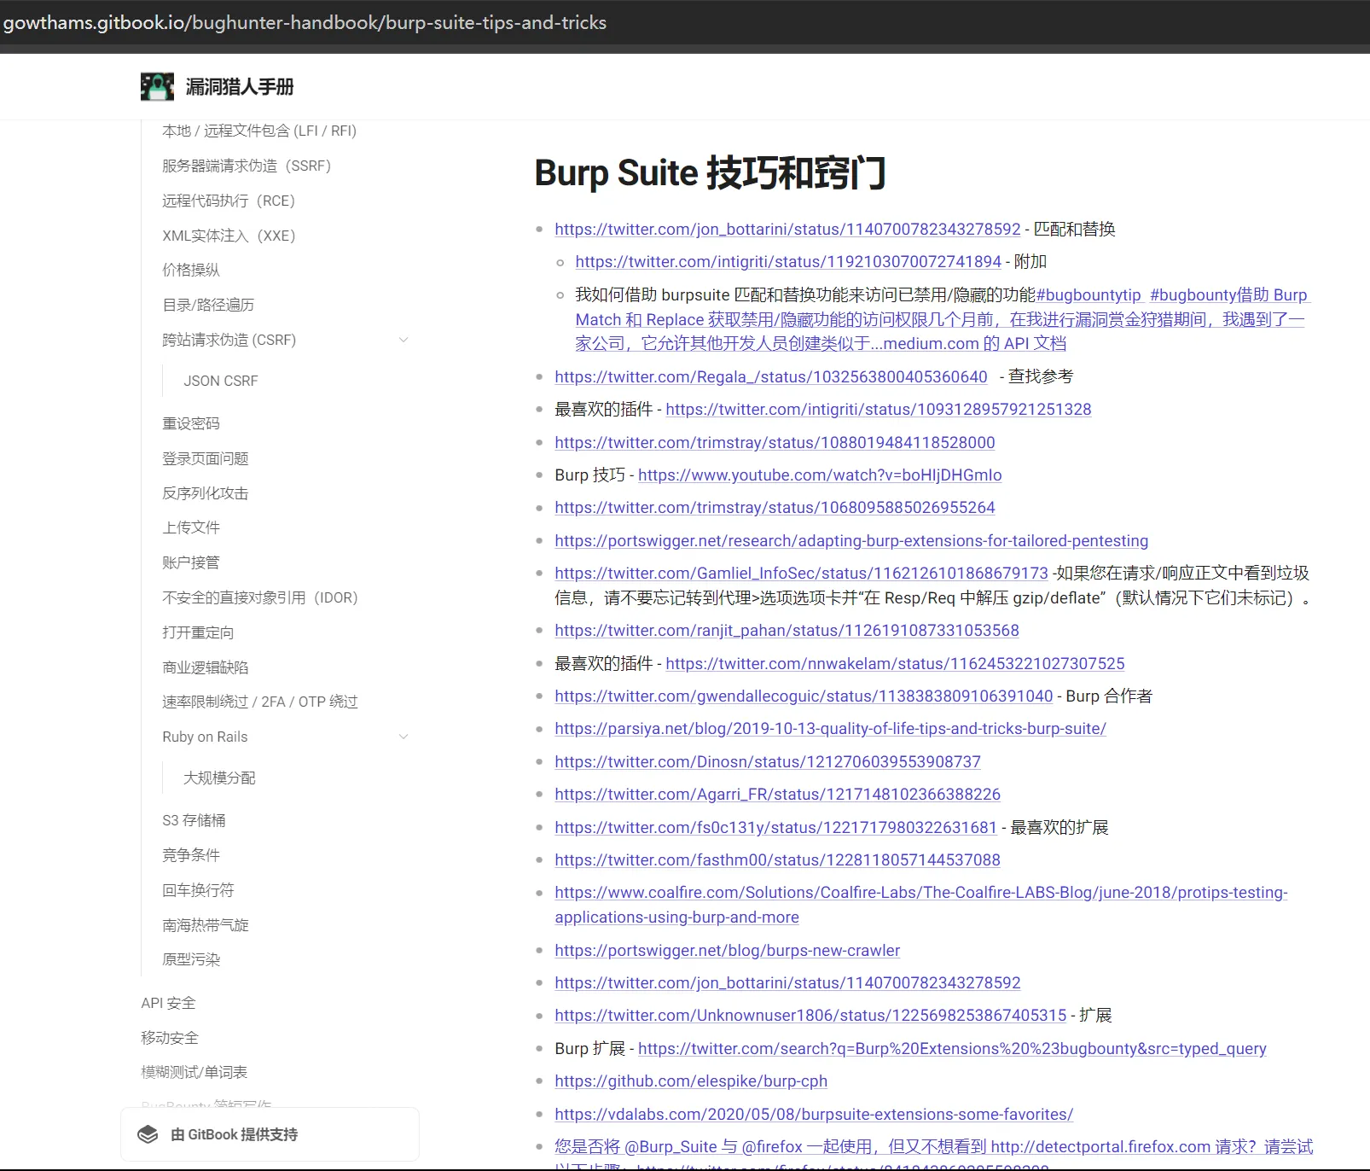Open the YouTube boHIjDHGmIo video link
1370x1171 pixels.
point(820,475)
